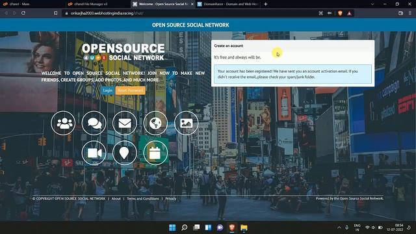
Task: Expand the tab search dropdown arrow
Action: click(372, 4)
